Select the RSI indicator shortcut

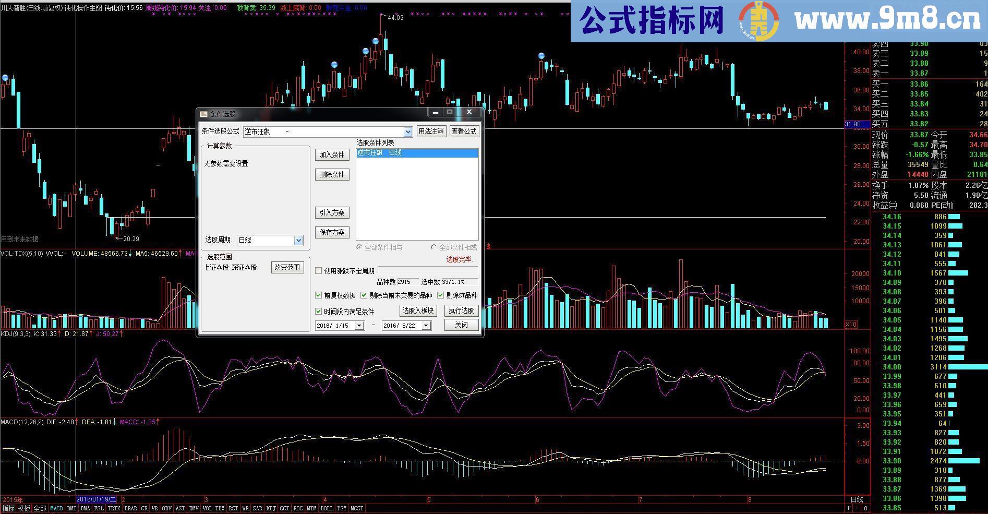233,508
